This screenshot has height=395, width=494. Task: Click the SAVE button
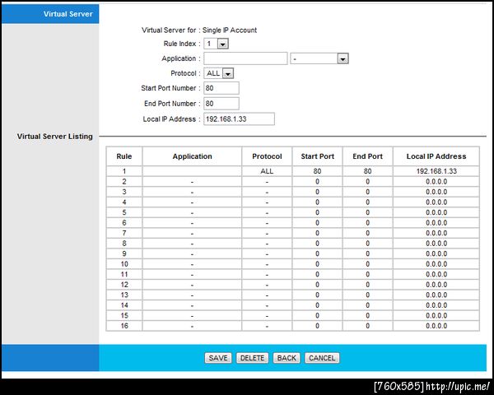pos(218,358)
